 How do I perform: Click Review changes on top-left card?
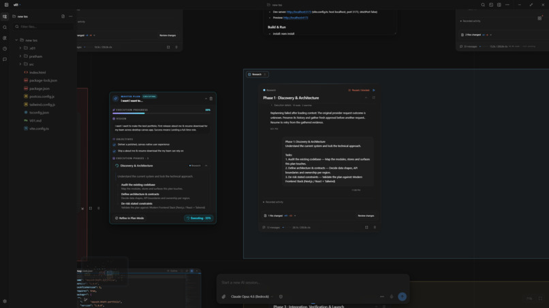(x=168, y=35)
